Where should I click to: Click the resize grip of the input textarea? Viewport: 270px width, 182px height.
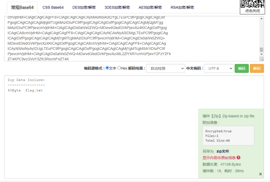click(x=262, y=60)
